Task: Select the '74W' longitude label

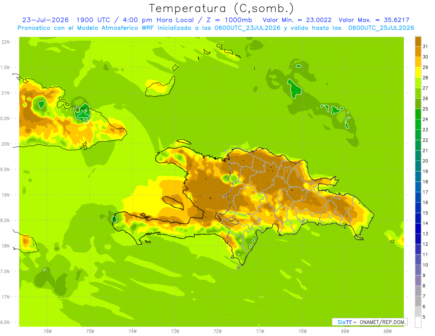Action: [133, 331]
